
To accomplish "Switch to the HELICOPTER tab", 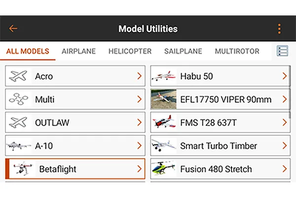I will pos(130,51).
